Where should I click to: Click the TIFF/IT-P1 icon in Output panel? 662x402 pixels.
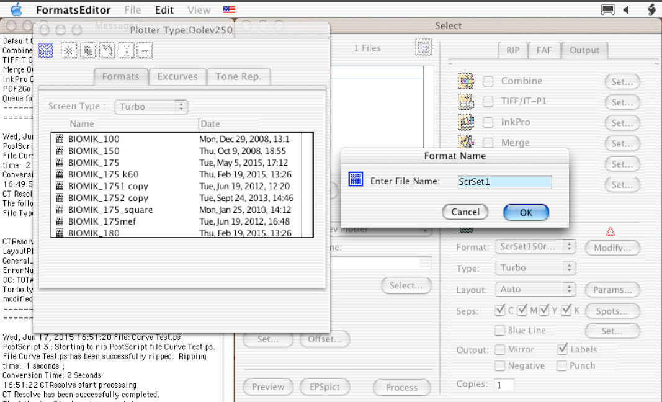click(x=466, y=102)
